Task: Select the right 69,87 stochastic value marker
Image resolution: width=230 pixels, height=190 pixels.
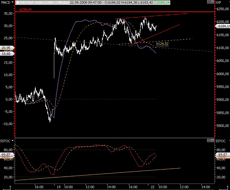Action: [x=223, y=154]
